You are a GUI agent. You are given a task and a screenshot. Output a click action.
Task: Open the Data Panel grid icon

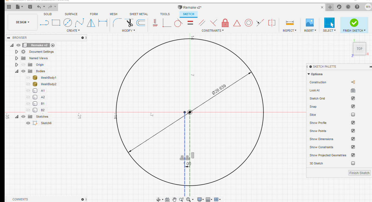[x=9, y=7]
